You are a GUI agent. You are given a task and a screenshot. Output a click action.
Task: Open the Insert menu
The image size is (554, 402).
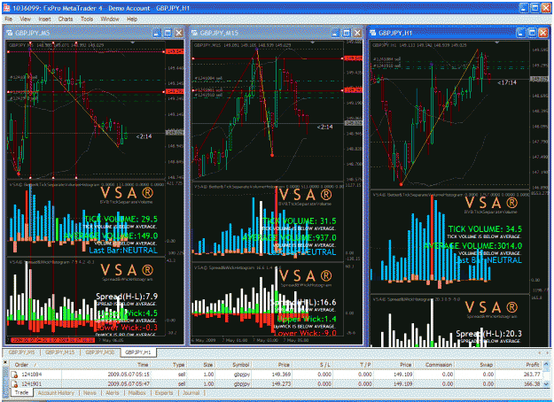point(44,19)
